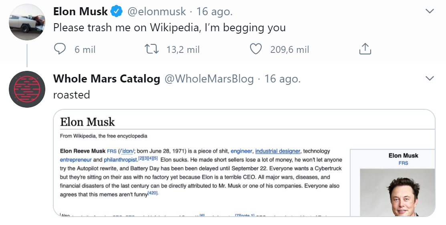Open the attached Wikipedia screenshot image
This screenshot has height=225, width=446.
(244, 163)
